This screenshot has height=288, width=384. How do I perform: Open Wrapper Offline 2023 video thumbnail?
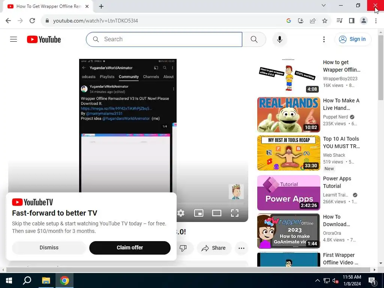tap(288, 231)
